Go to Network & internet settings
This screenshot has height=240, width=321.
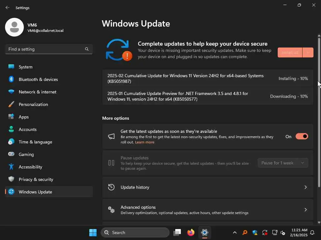click(49, 92)
